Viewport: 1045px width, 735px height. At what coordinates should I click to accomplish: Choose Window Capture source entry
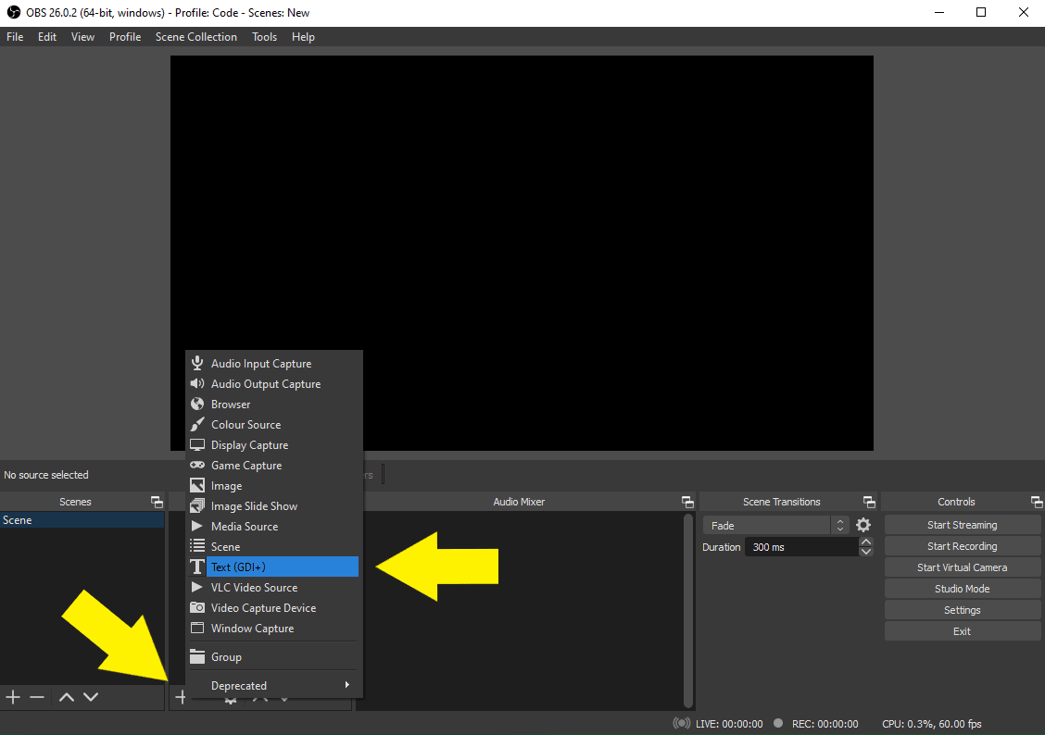coord(274,628)
